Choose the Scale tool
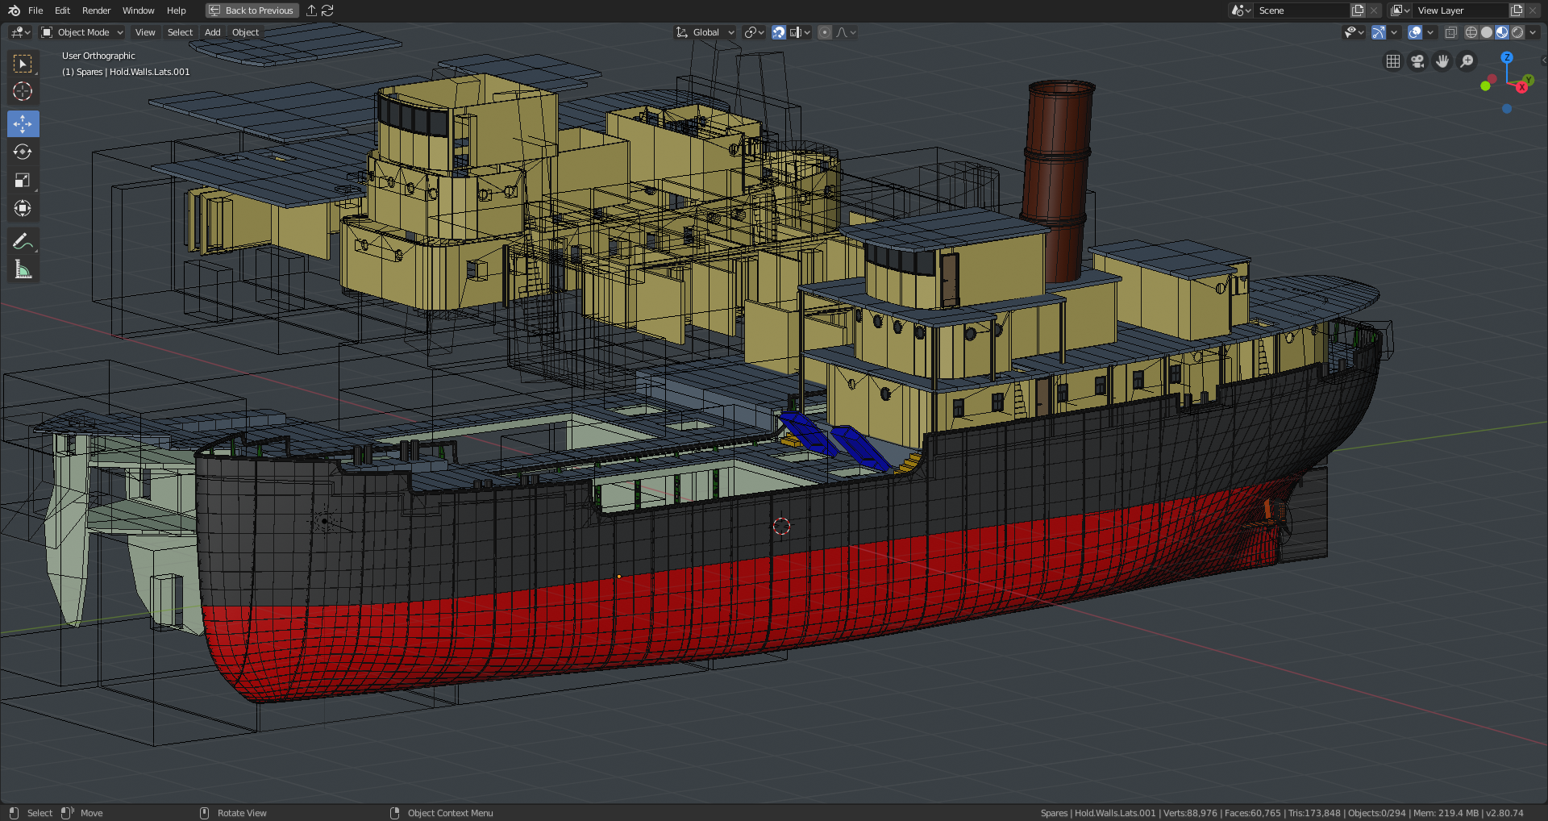This screenshot has height=821, width=1548. click(x=23, y=181)
